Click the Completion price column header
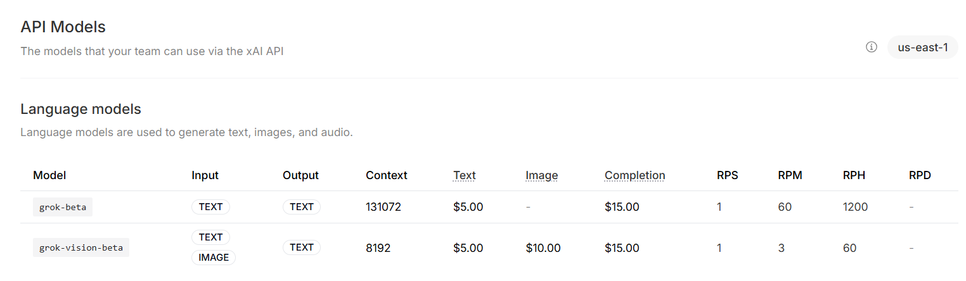This screenshot has height=281, width=966. pos(635,175)
